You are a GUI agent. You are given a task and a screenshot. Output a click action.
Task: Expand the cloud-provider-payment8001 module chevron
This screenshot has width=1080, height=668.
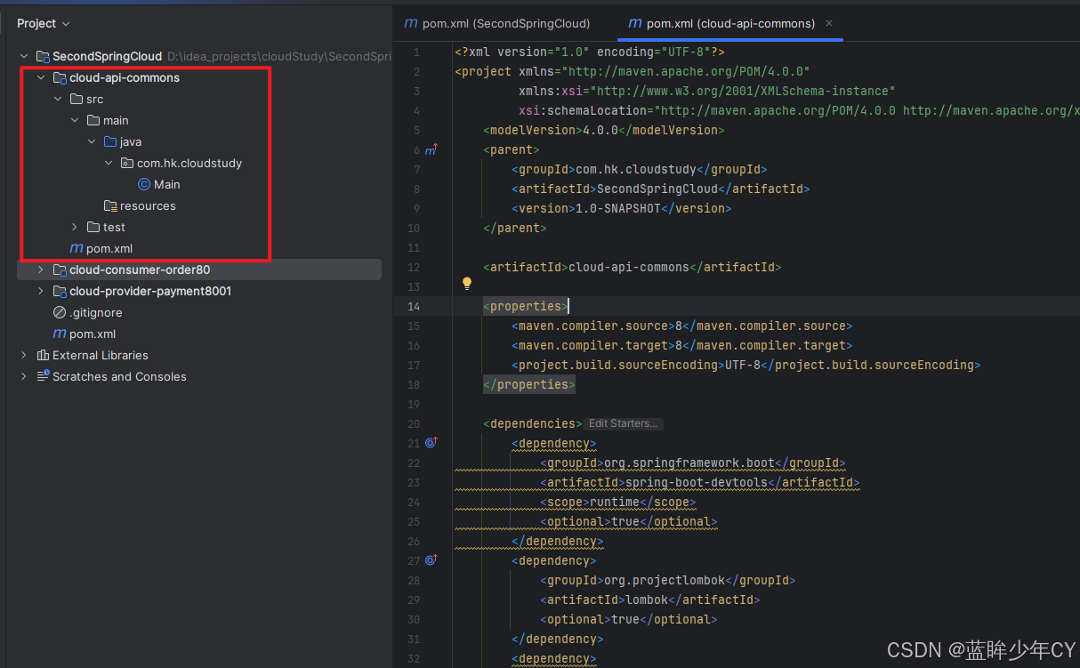coord(41,291)
